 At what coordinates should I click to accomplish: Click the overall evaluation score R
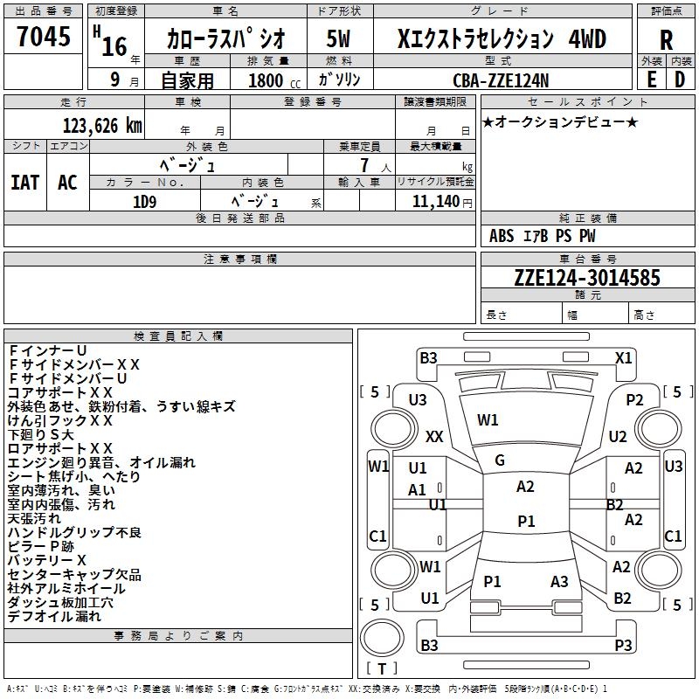tap(666, 39)
